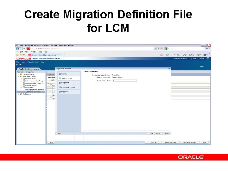Go to the Destination Options wizard step
The width and height of the screenshot is (228, 171).
coord(69,87)
